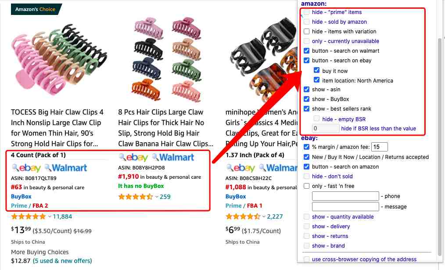Expand rating dropdown next to 11,884 reviews
The width and height of the screenshot is (445, 270).
[x=50, y=216]
